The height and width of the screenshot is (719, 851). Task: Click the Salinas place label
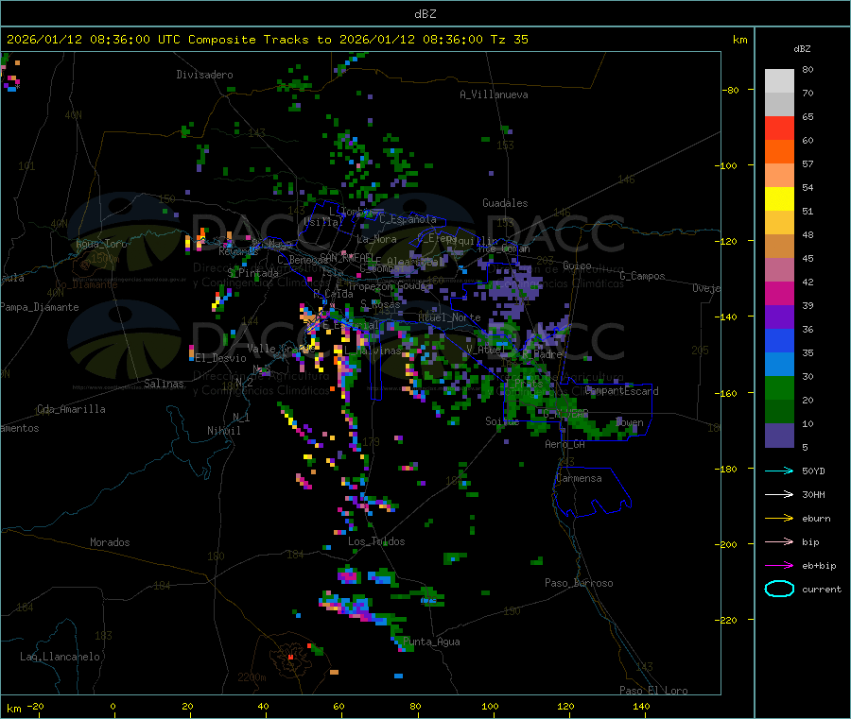[x=164, y=384]
